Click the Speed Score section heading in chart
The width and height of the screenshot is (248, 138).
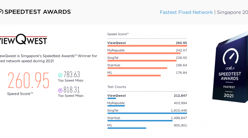[118, 34]
